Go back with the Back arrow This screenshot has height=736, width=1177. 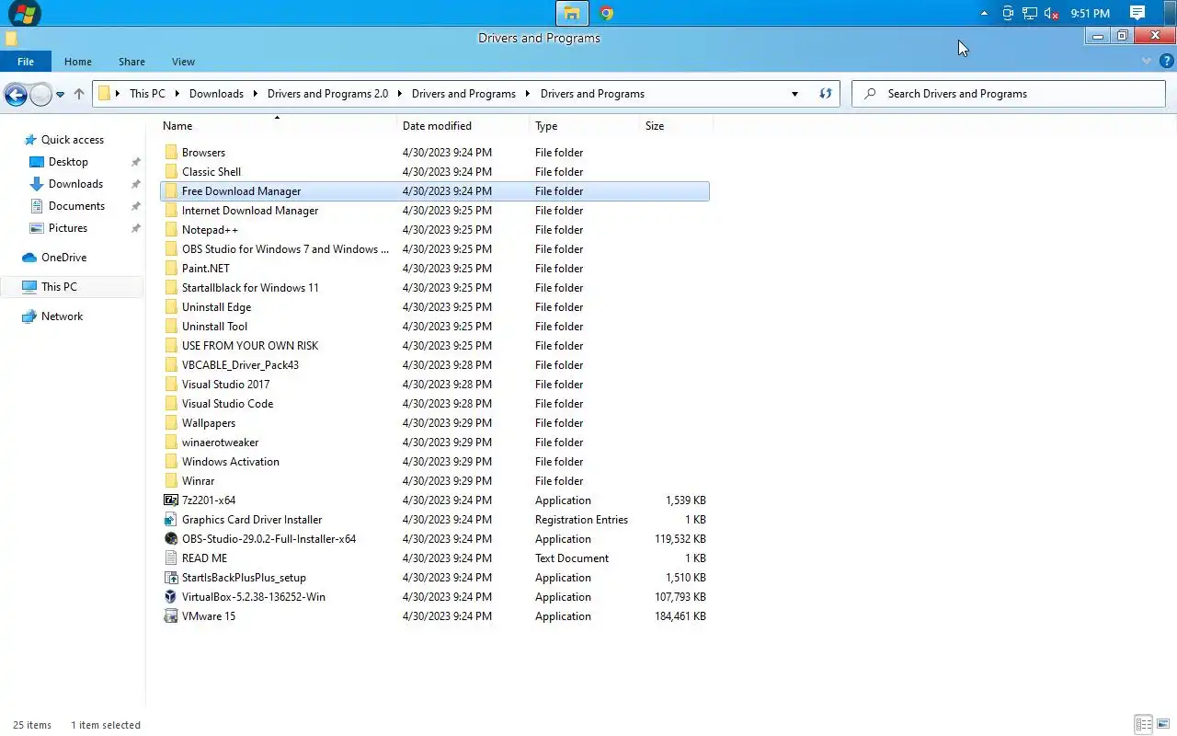coord(16,94)
